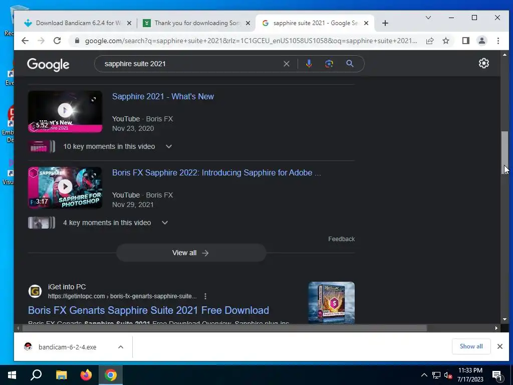
Task: Play Sapphire for Photoshop video thumbnail
Action: (x=65, y=187)
